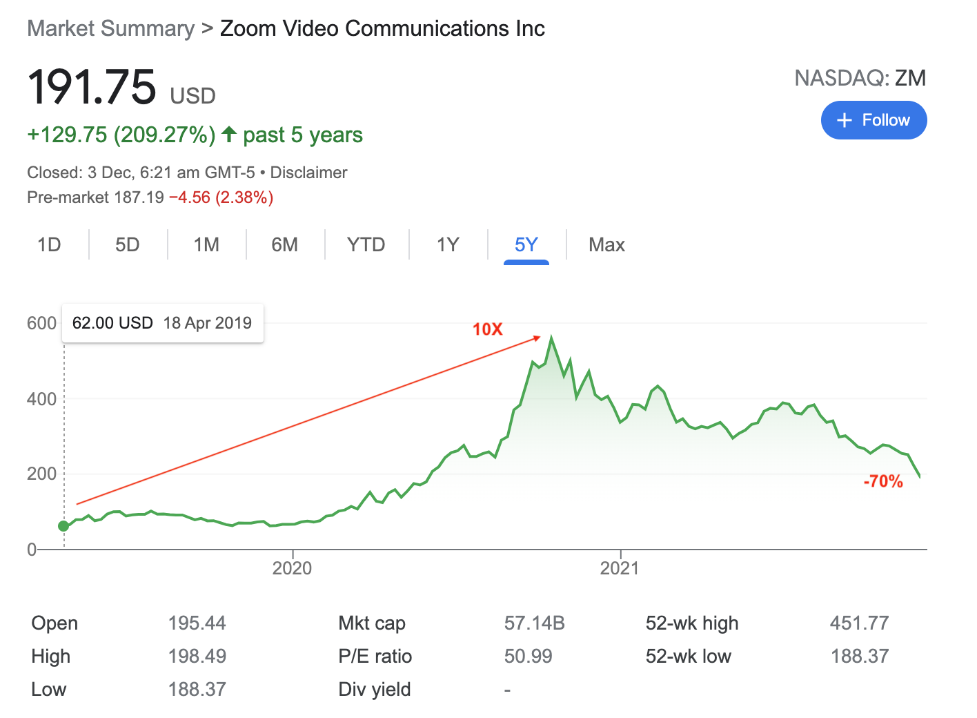
Task: Open the Disclaimer link
Action: pyautogui.click(x=308, y=172)
